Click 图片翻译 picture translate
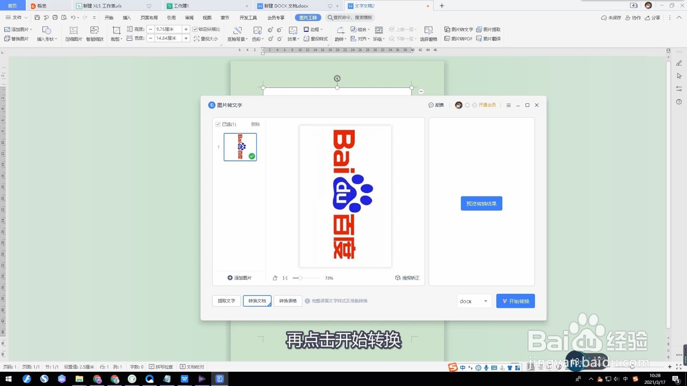687x386 pixels. tap(488, 39)
